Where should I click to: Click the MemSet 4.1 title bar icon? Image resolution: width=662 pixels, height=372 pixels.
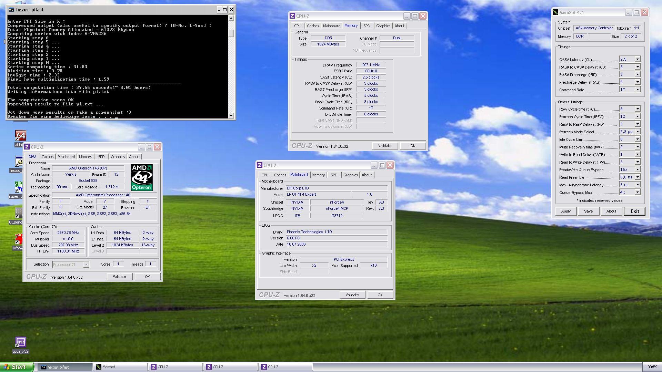tap(555, 12)
